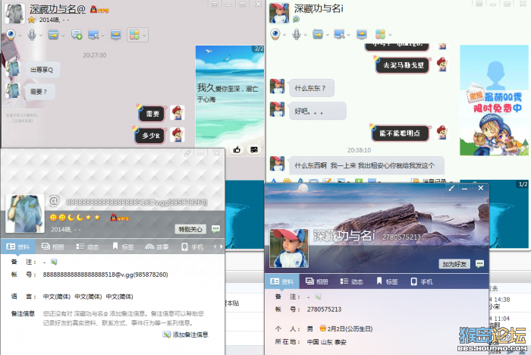Open 资料 tab in left profile
This screenshot has height=355, width=531.
(17, 247)
